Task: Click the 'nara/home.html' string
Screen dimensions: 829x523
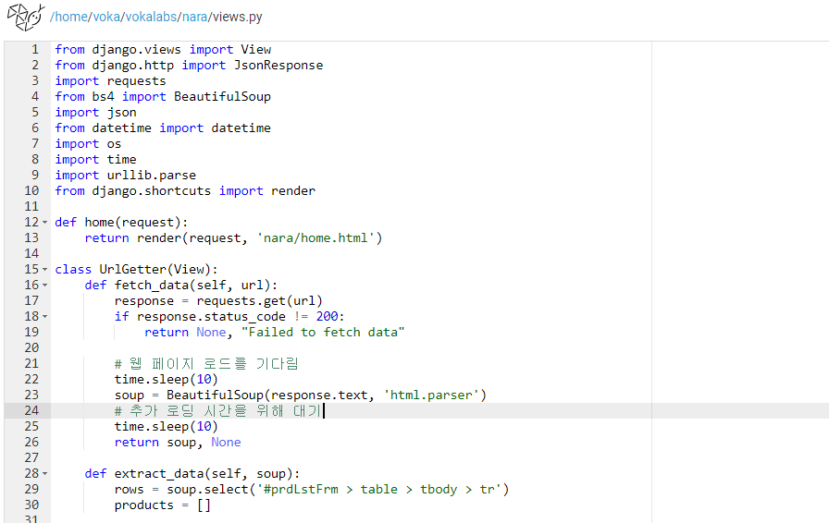Action: tap(316, 238)
